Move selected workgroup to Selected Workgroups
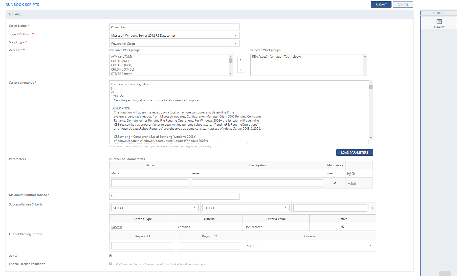 pyautogui.click(x=241, y=60)
